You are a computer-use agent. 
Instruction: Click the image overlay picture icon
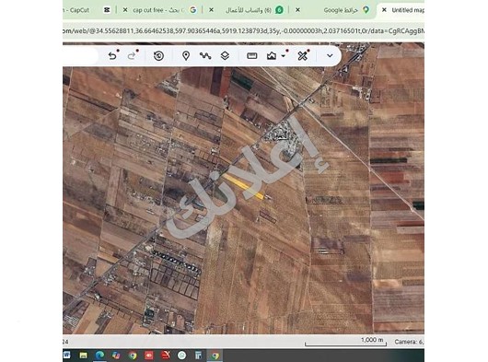click(272, 56)
